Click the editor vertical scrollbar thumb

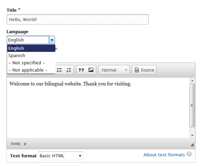tap(192, 105)
